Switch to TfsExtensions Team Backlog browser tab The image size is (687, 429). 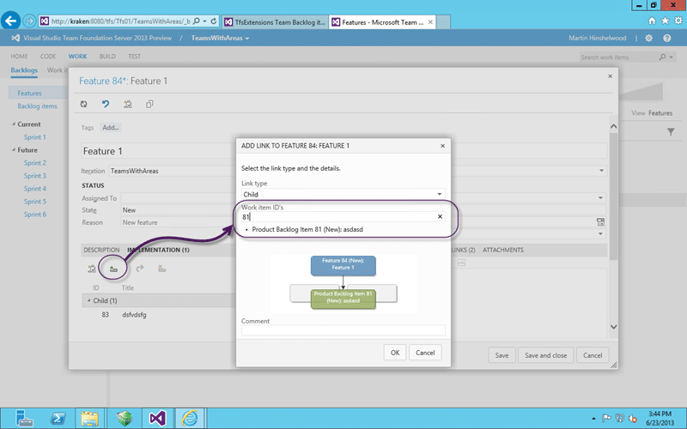pos(275,22)
